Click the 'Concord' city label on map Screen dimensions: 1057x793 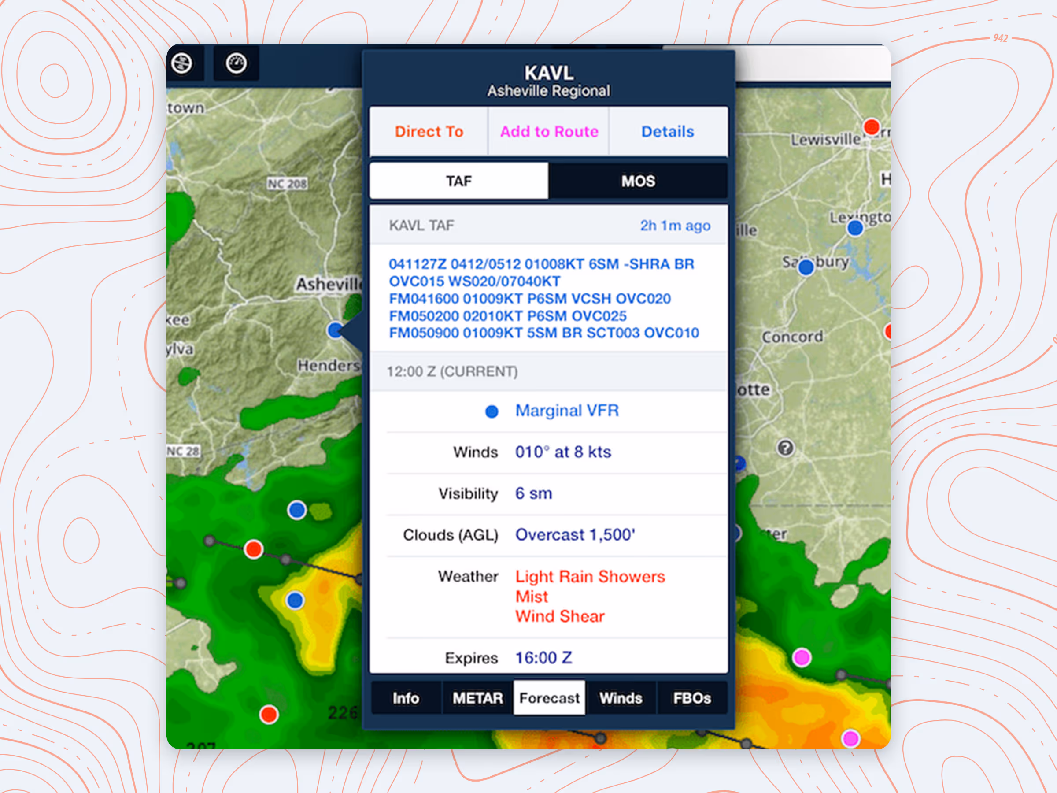792,337
